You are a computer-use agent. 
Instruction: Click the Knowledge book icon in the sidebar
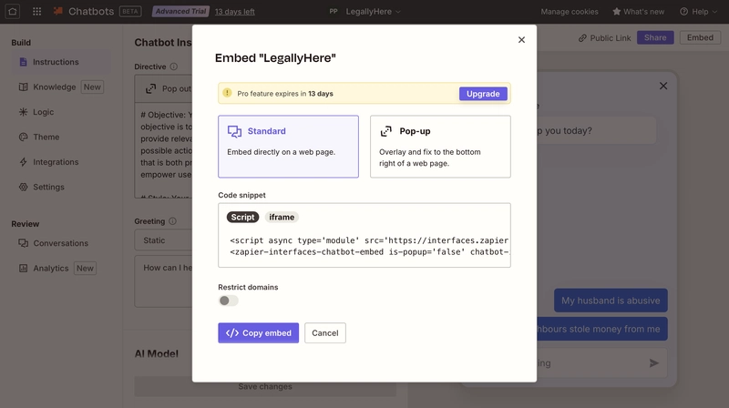click(x=24, y=87)
